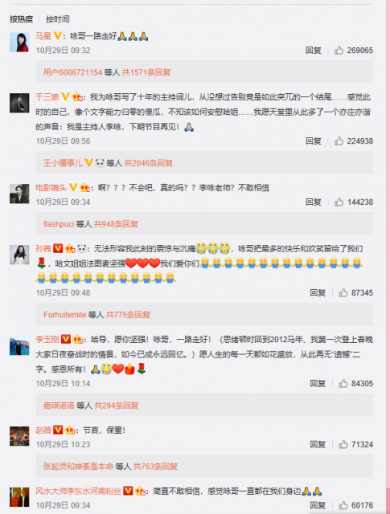
Task: Sort comments by 按热度
Action: (22, 19)
